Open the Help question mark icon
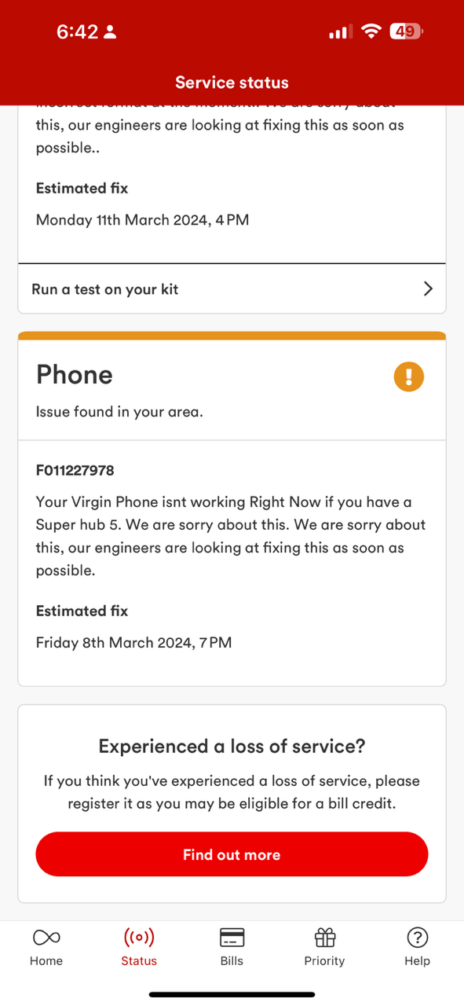Viewport: 464px width, 1006px height. coord(417,937)
